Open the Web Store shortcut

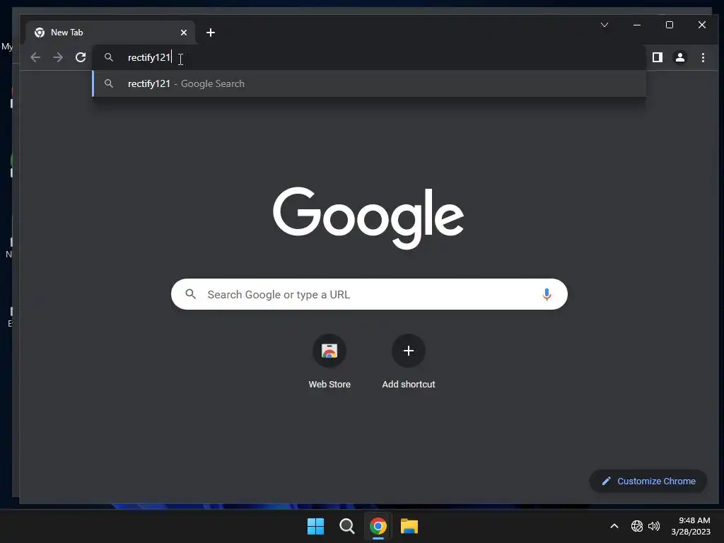[329, 362]
